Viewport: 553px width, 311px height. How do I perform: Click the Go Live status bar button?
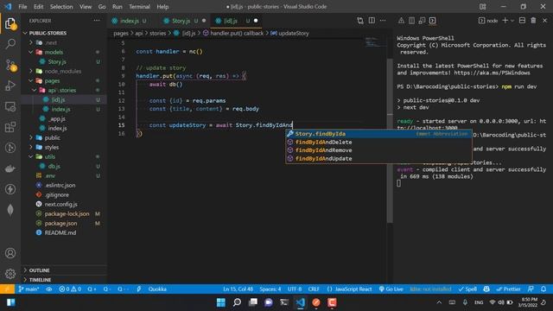click(x=391, y=289)
